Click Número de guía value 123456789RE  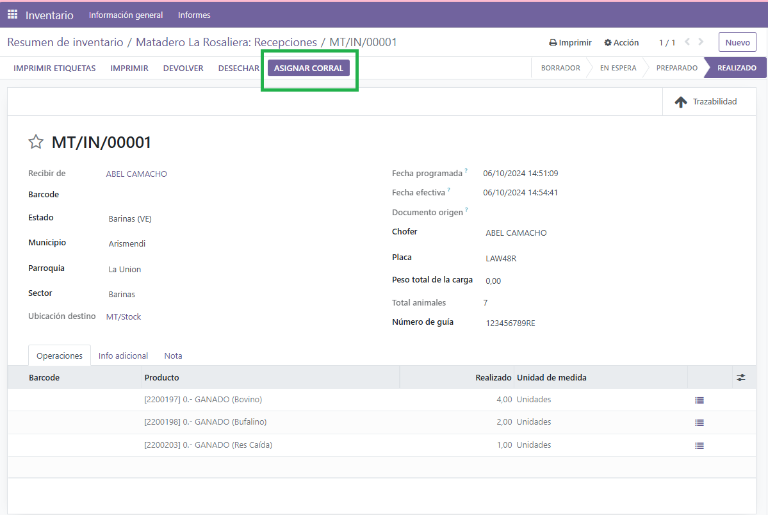(x=511, y=323)
